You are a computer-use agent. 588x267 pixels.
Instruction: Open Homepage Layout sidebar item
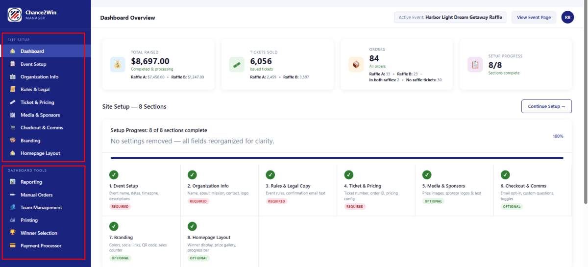click(x=46, y=153)
